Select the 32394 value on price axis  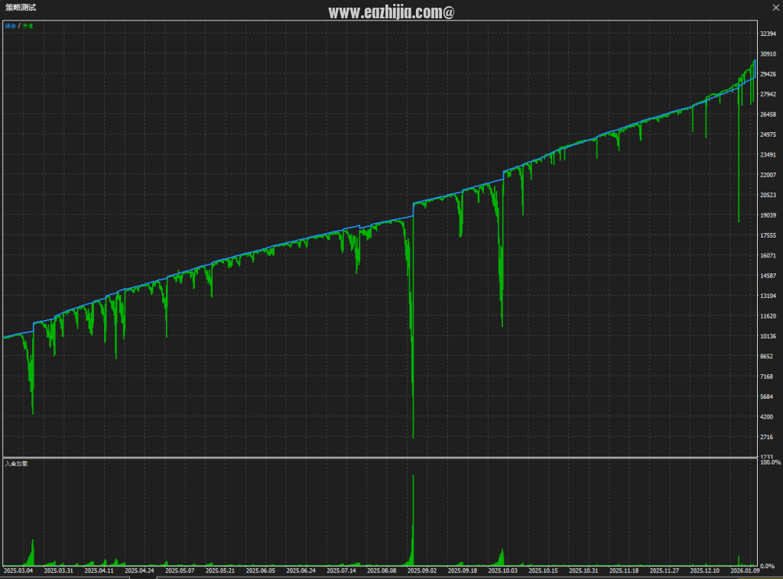768,34
